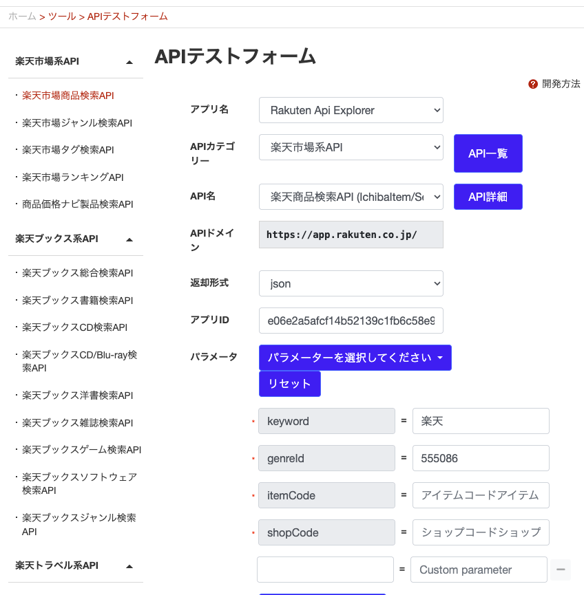This screenshot has width=584, height=595.
Task: Collapse the 楽天トラベル系API sidebar section
Action: [129, 566]
